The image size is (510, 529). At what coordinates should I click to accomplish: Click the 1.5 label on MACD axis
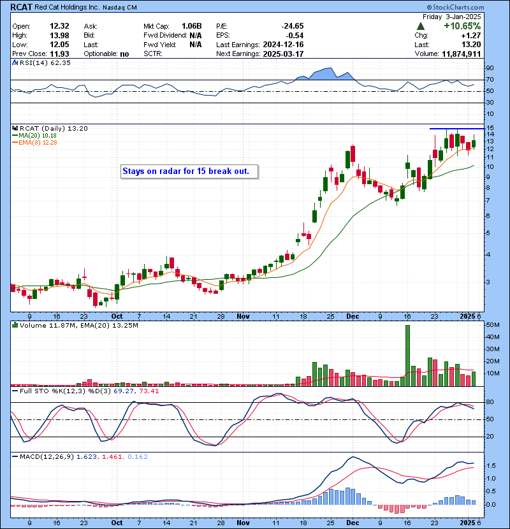(491, 465)
